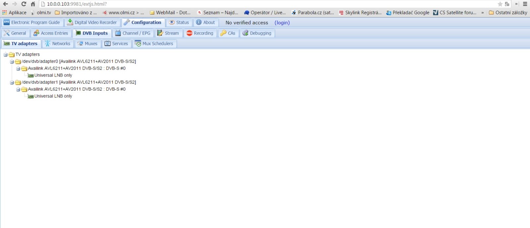This screenshot has width=530, height=228.
Task: Select Universal LNB only under adapter0
Action: [x=53, y=75]
